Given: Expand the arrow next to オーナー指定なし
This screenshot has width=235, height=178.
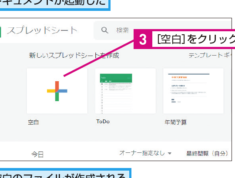Looking at the screenshot, I should 170,153.
